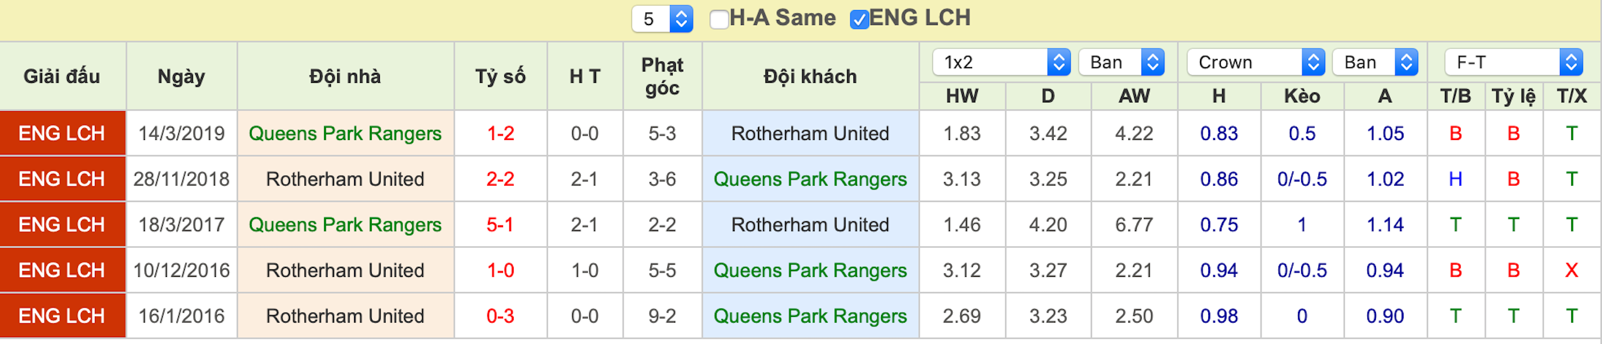
Task: Select the Tỷ số column header
Action: coord(501,76)
